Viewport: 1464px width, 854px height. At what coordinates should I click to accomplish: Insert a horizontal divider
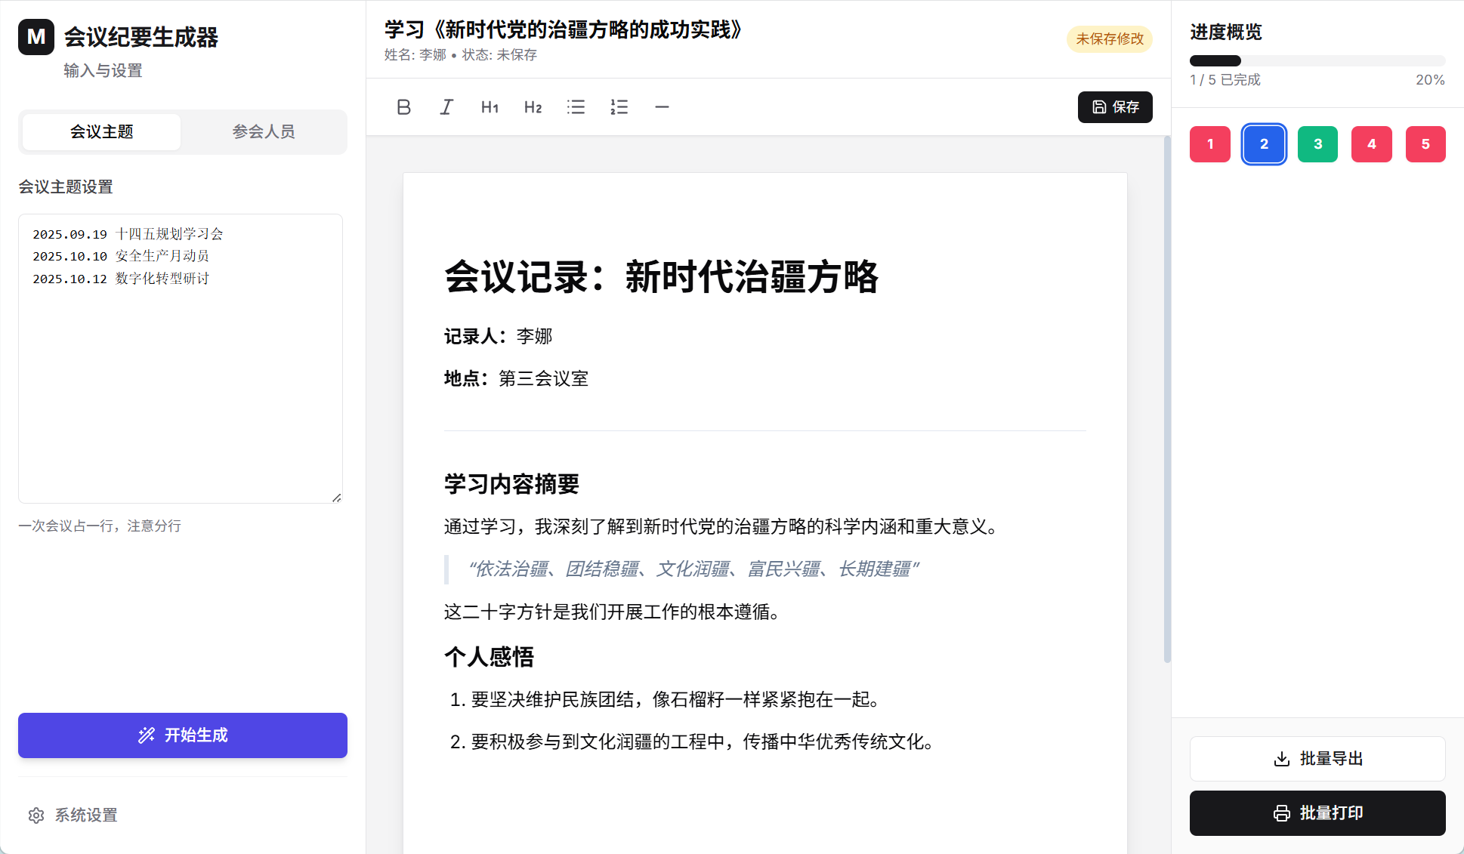point(662,107)
